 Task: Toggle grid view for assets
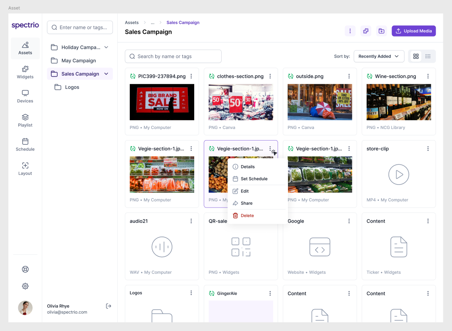[x=416, y=56]
